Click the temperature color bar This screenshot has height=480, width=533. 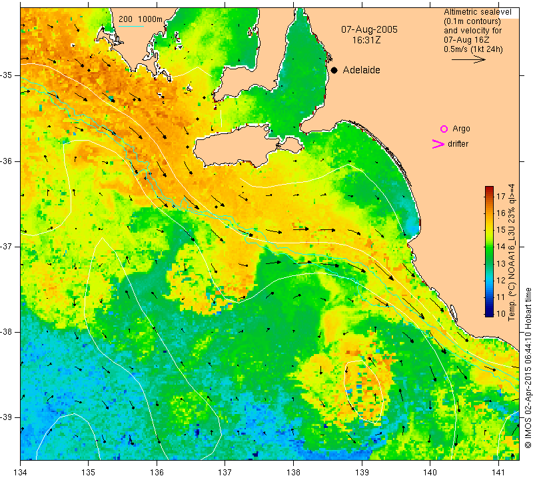pyautogui.click(x=489, y=251)
